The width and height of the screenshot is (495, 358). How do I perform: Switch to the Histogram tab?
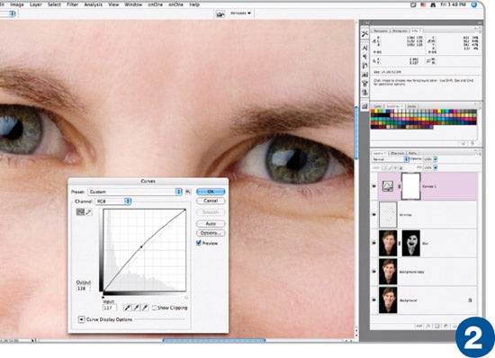400,31
